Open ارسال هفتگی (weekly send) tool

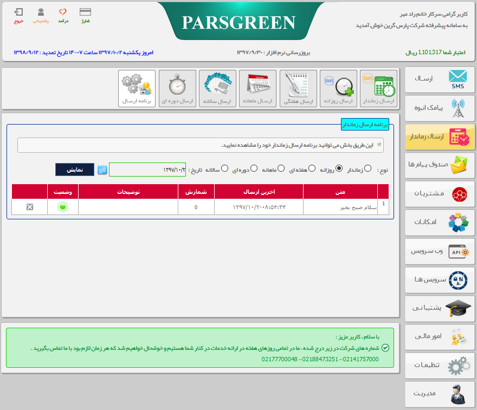[x=298, y=88]
